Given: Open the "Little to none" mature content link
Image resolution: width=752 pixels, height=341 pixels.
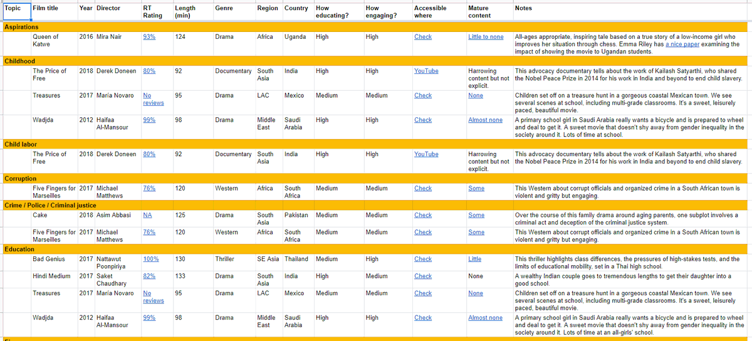Looking at the screenshot, I should click(486, 37).
